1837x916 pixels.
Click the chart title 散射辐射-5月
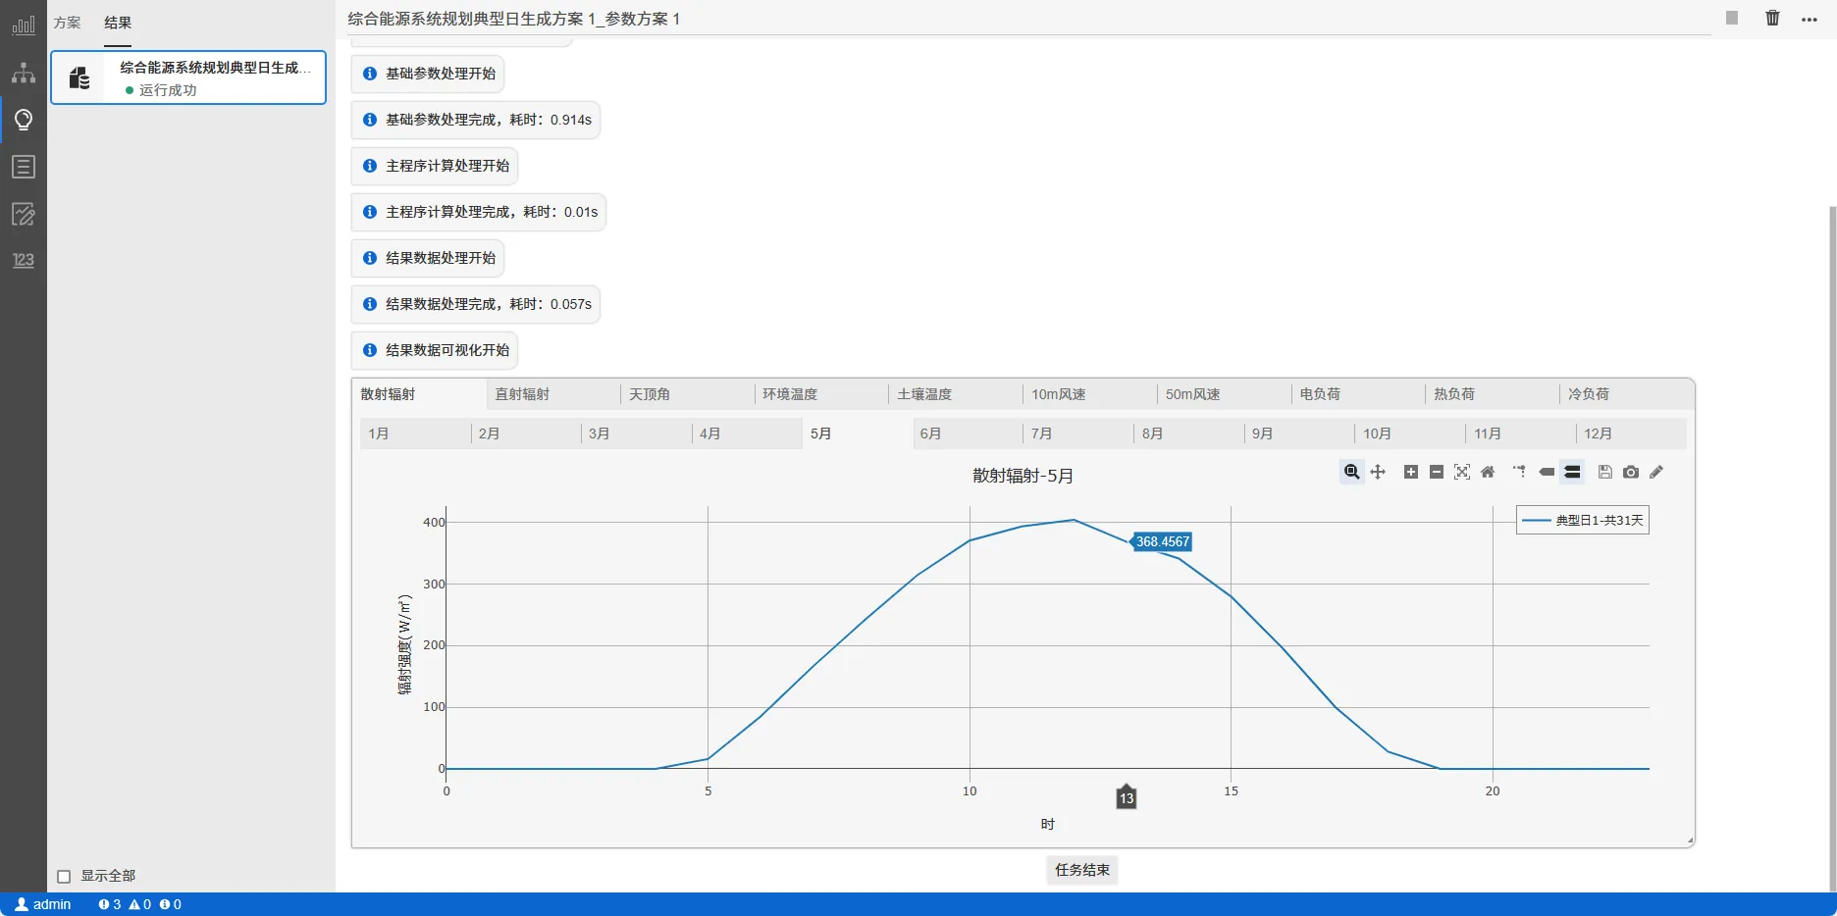pos(1023,476)
